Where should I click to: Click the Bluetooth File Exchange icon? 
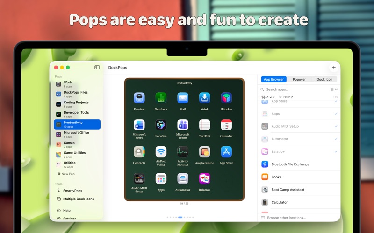[265, 164]
